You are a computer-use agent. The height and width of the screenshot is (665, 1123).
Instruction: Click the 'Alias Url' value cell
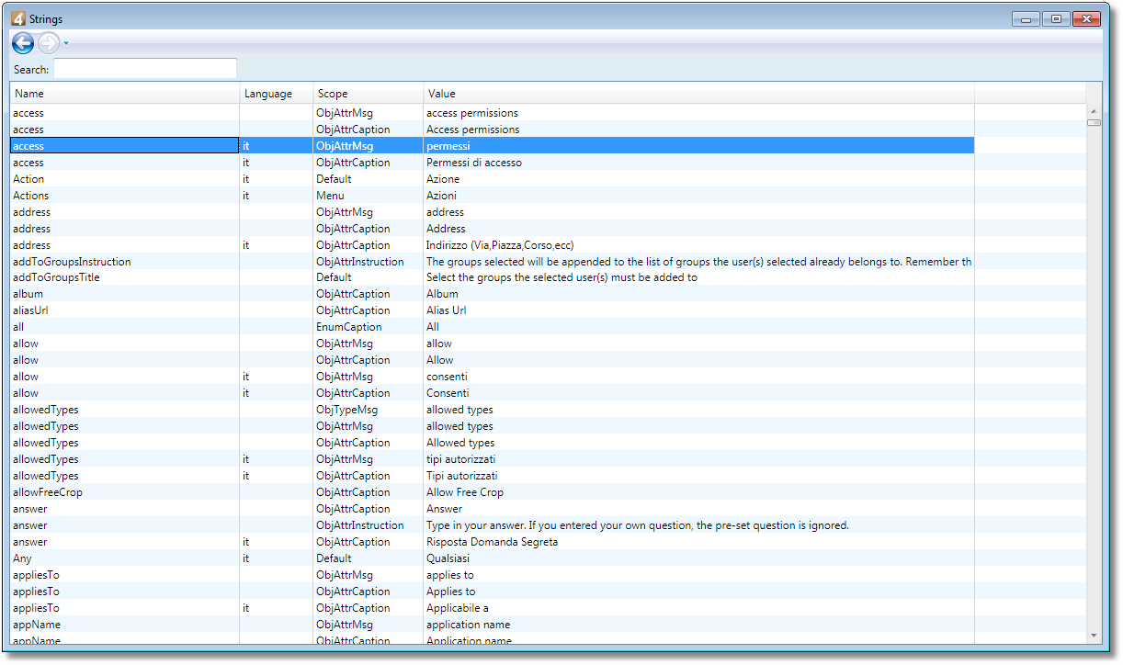pos(698,310)
